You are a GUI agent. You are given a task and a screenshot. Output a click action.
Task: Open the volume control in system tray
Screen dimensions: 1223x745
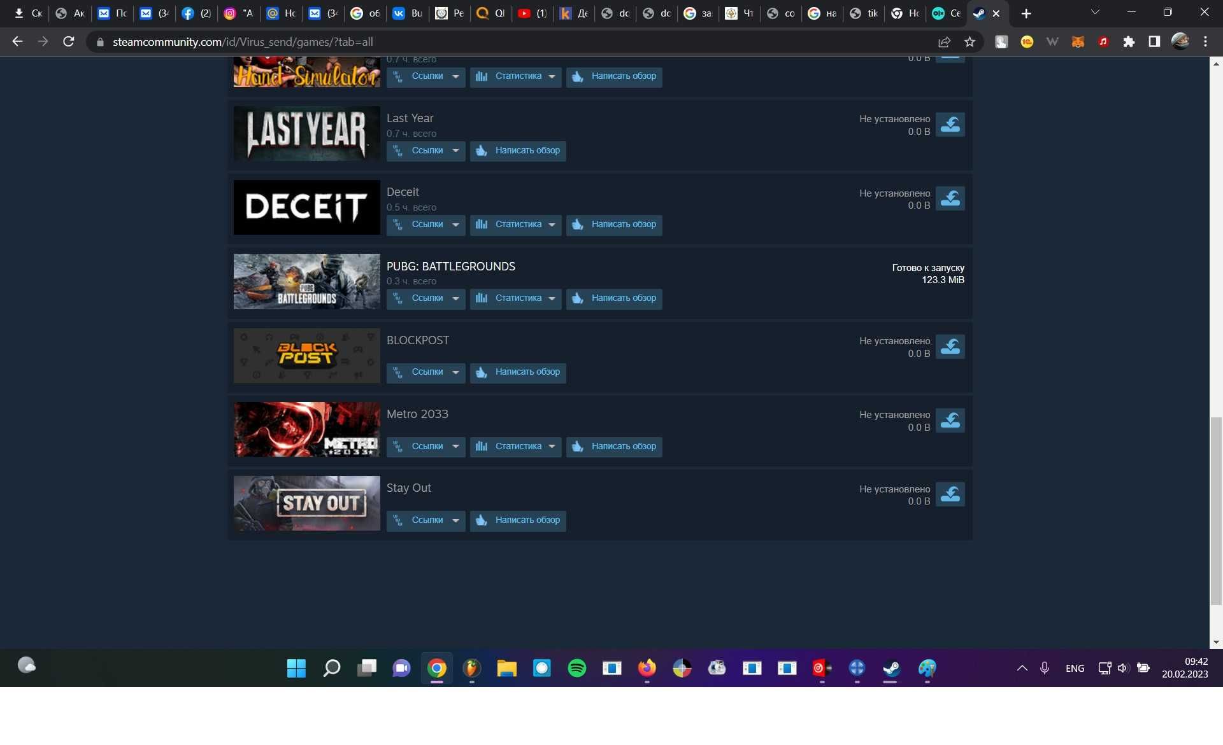coord(1123,668)
